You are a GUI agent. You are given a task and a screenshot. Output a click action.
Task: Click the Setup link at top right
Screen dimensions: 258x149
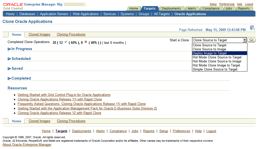pos(213,4)
